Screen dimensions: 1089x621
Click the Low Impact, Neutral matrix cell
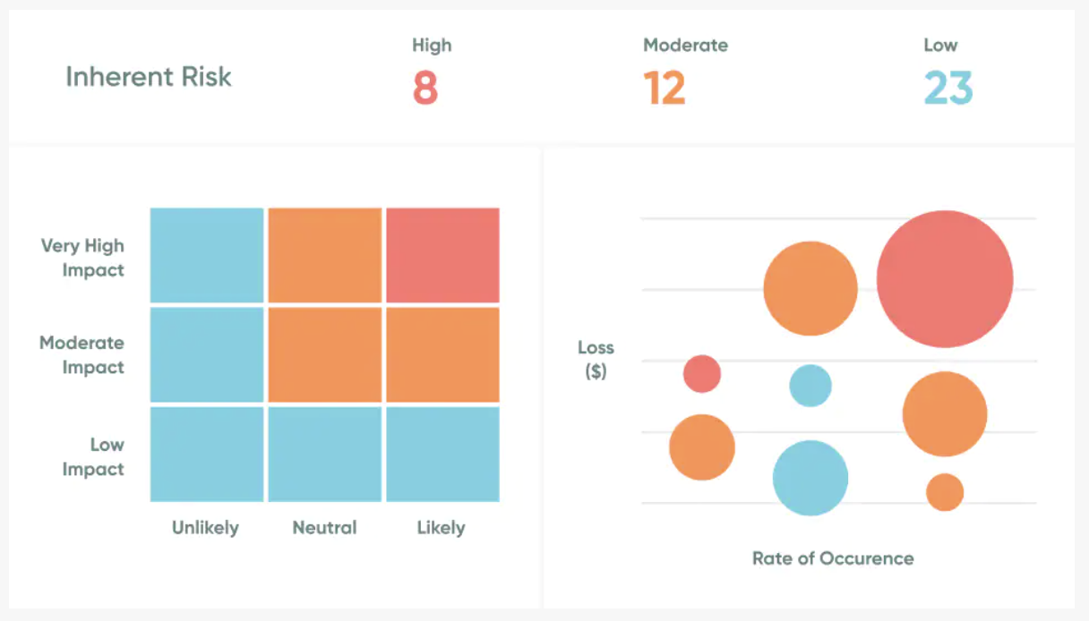(x=324, y=454)
